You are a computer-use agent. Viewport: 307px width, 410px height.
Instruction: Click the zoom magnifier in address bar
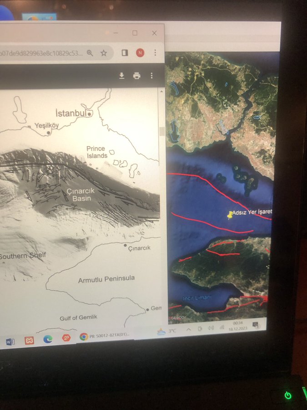pos(90,53)
